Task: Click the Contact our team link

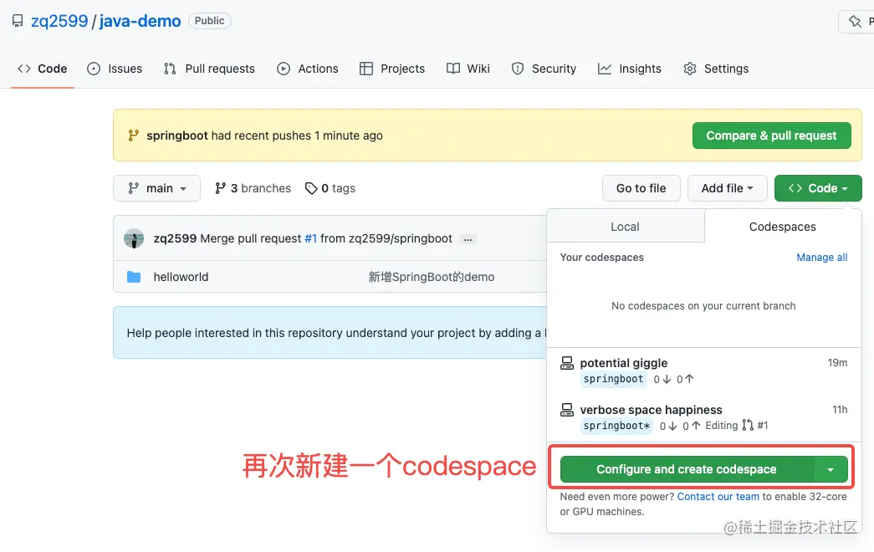Action: tap(718, 497)
